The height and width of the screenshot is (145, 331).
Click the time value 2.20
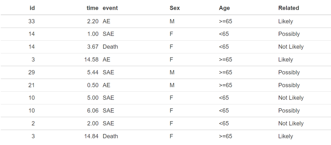pyautogui.click(x=93, y=21)
